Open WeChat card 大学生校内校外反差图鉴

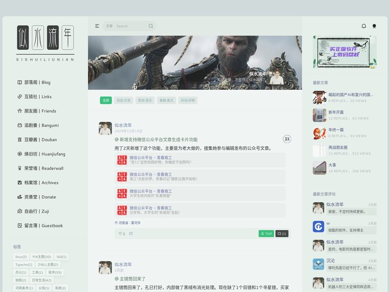pyautogui.click(x=200, y=194)
